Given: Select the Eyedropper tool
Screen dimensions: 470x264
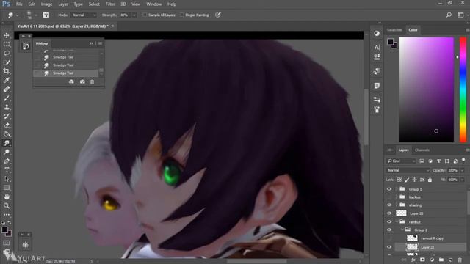Looking at the screenshot, I should point(7,80).
